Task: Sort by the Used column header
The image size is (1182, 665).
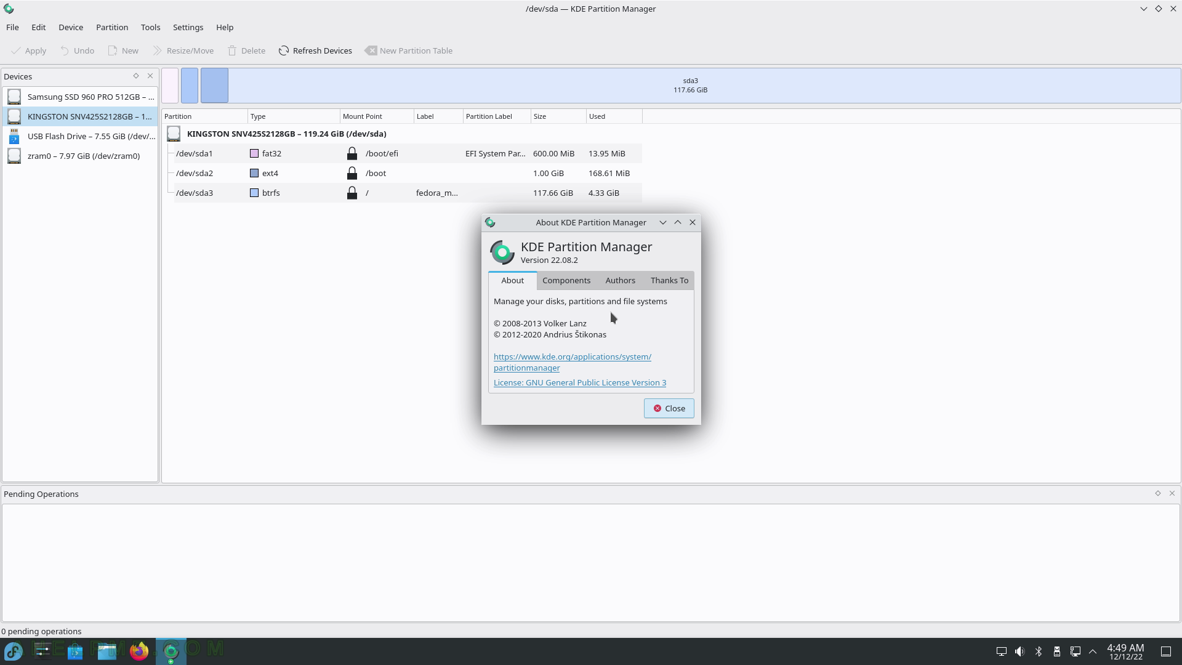Action: pyautogui.click(x=614, y=116)
